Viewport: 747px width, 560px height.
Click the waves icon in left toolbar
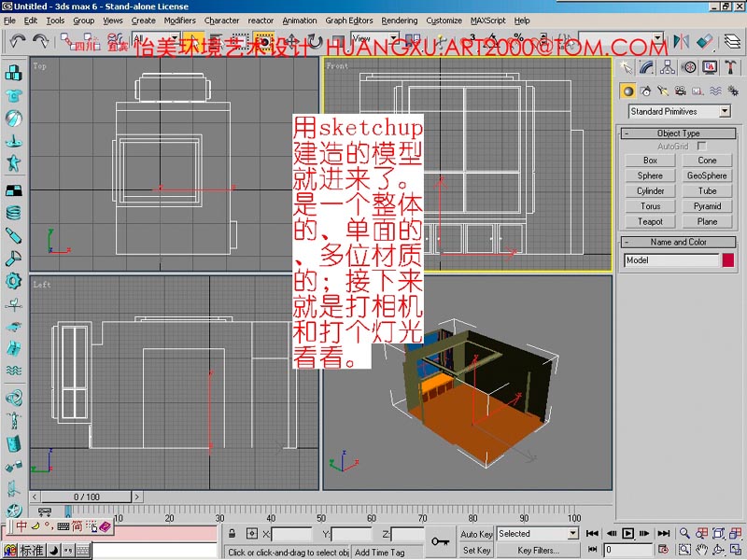point(14,370)
